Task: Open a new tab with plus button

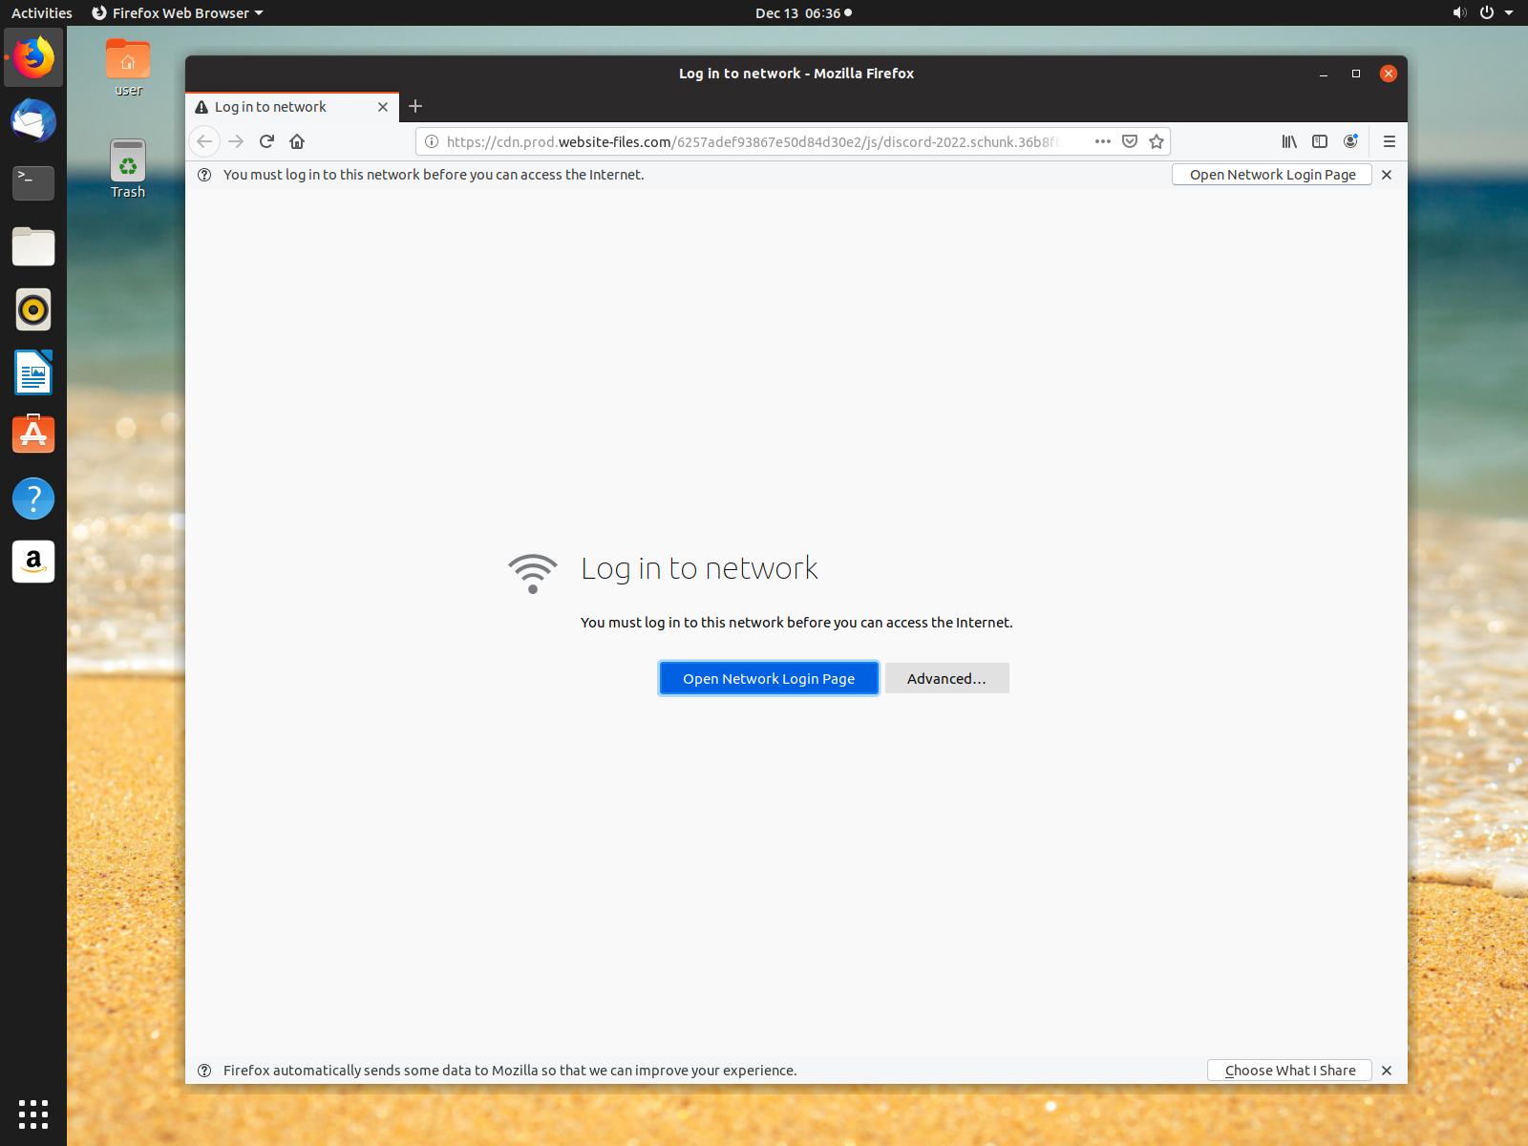Action: click(x=415, y=106)
